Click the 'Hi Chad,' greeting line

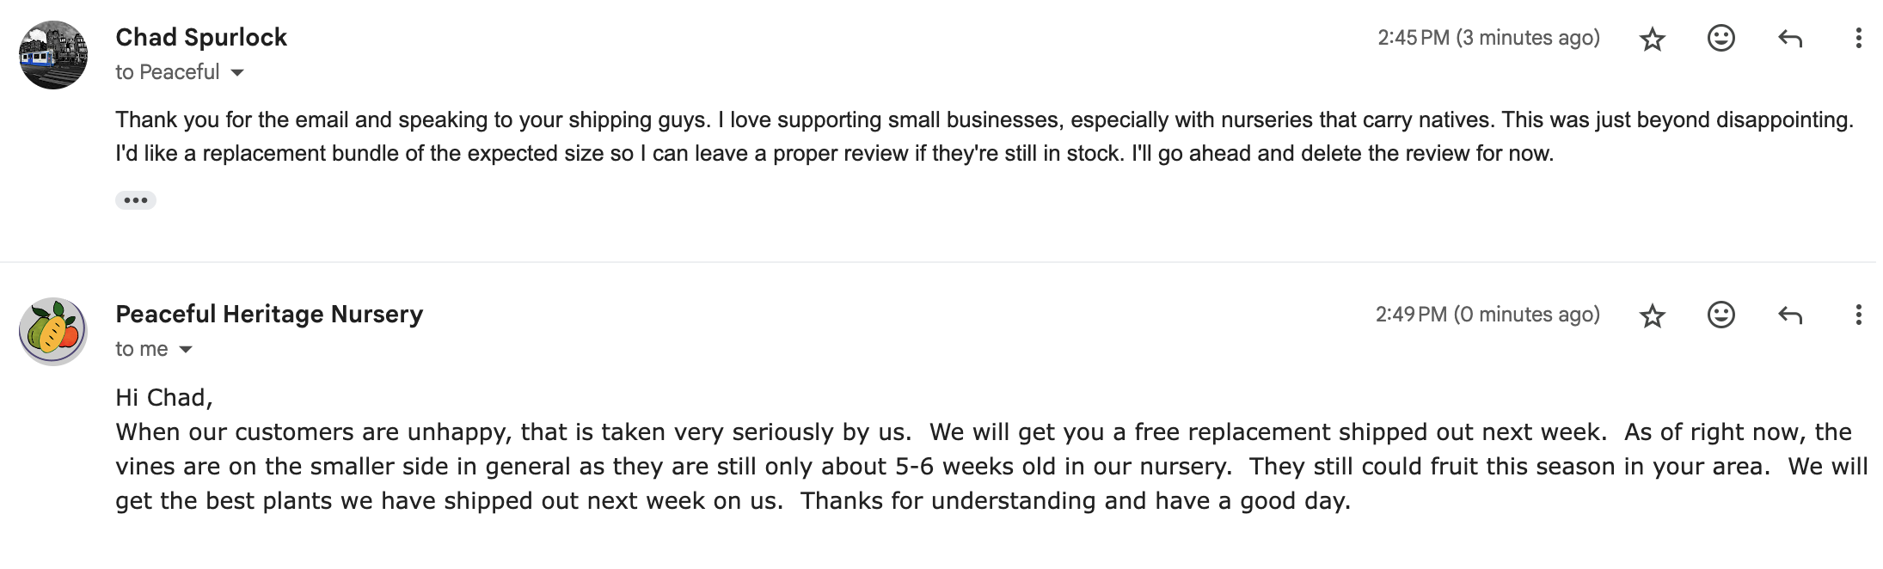coord(164,397)
